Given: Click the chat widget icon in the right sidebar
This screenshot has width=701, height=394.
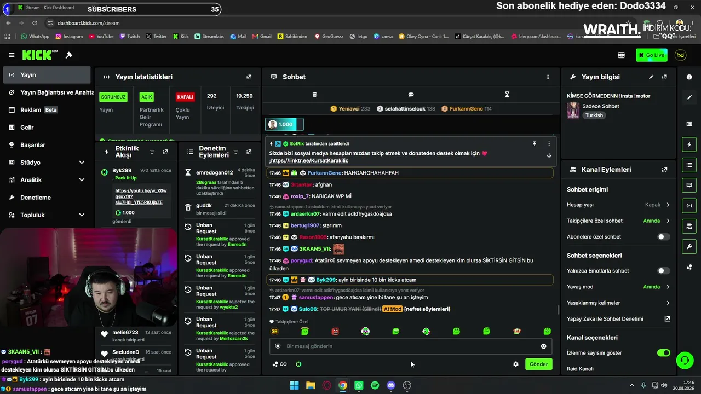Looking at the screenshot, I should pyautogui.click(x=689, y=185).
